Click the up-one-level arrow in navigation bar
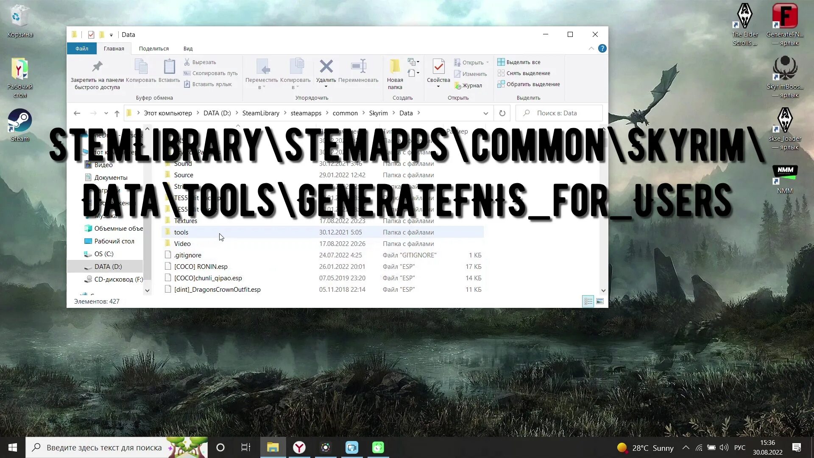The height and width of the screenshot is (458, 814). [117, 113]
